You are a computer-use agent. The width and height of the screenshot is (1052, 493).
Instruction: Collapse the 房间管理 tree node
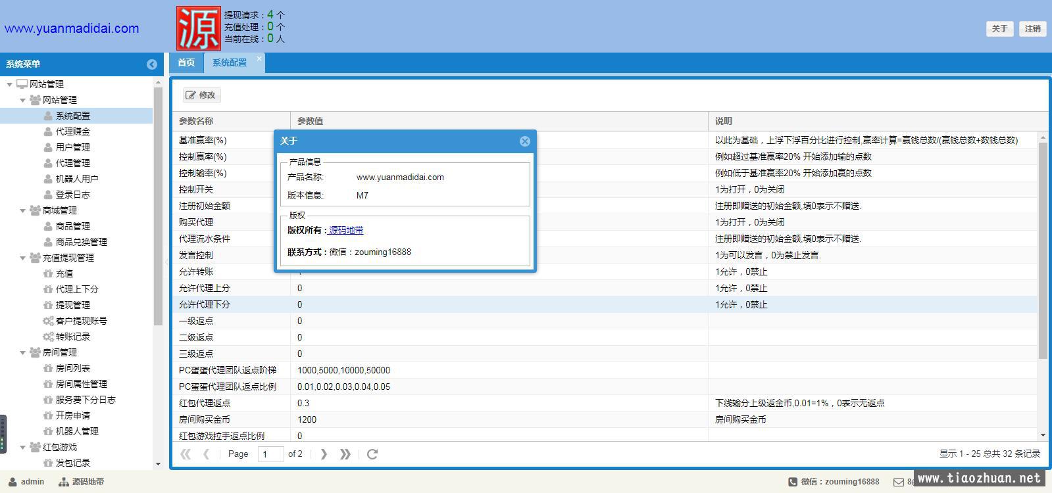click(23, 353)
